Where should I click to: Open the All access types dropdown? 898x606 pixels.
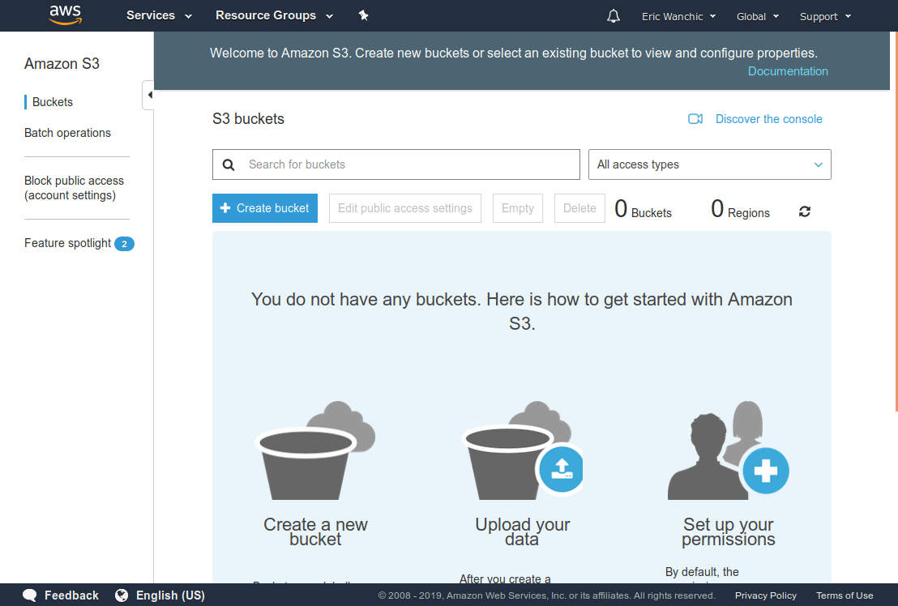coord(710,164)
